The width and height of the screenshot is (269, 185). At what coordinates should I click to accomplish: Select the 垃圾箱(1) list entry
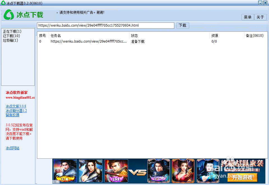point(10,40)
